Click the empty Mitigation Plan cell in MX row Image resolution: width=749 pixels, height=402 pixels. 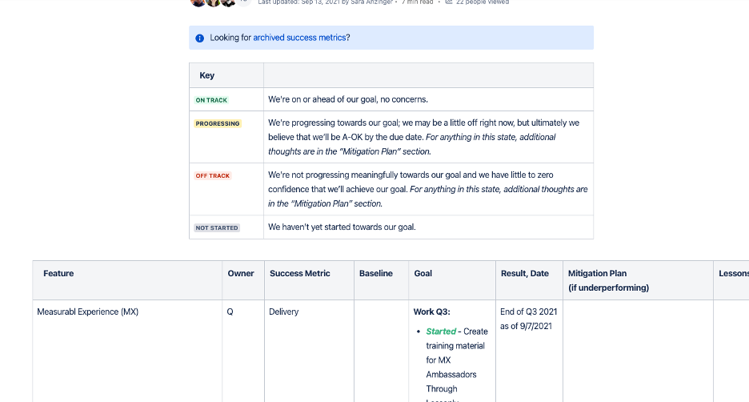[x=639, y=351]
